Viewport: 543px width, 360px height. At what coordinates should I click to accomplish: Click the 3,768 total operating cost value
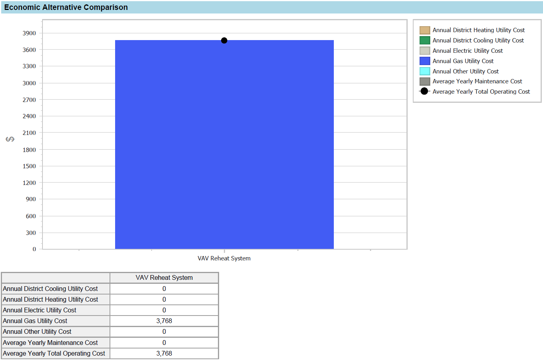click(164, 353)
